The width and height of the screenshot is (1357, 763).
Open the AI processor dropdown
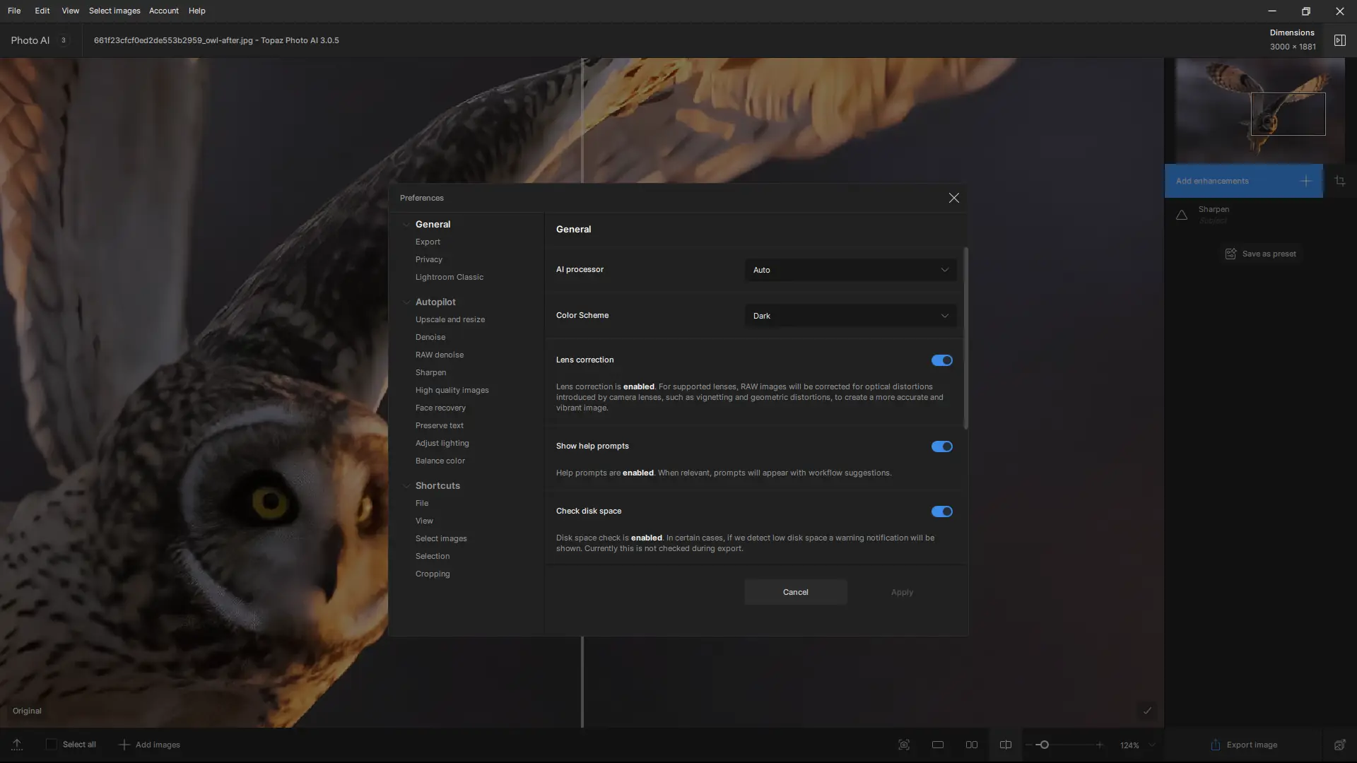850,270
